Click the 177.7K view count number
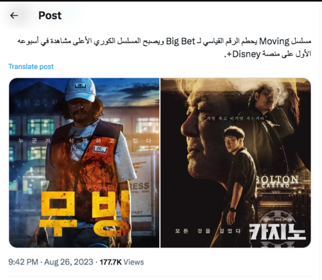The image size is (322, 280). pyautogui.click(x=111, y=262)
